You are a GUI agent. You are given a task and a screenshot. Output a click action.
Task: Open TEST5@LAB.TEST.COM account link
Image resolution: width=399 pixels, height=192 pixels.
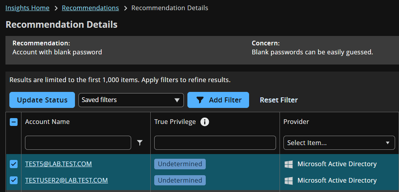coord(59,164)
